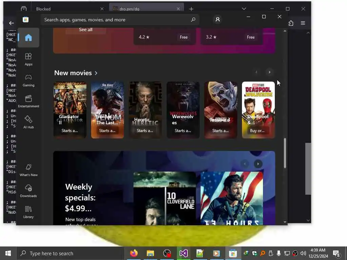Open a new browser tab

coord(191,9)
